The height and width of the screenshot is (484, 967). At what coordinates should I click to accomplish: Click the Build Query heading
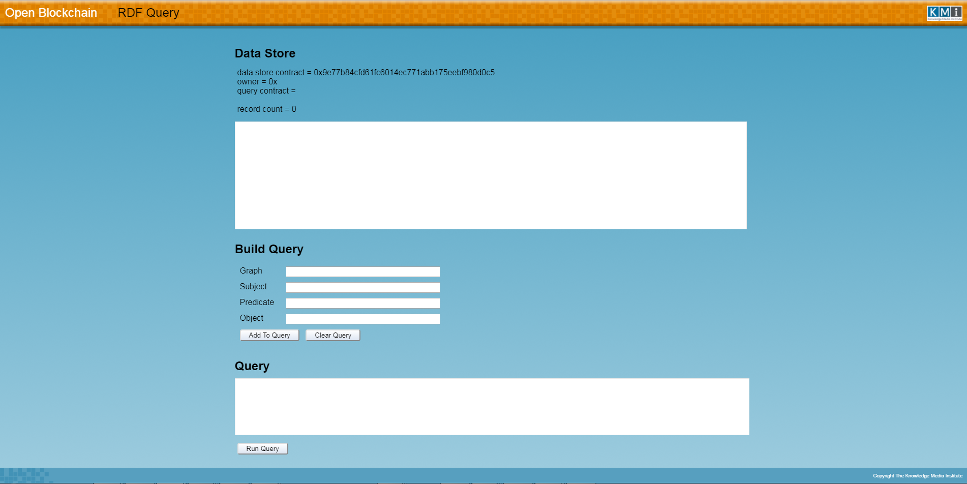(269, 249)
